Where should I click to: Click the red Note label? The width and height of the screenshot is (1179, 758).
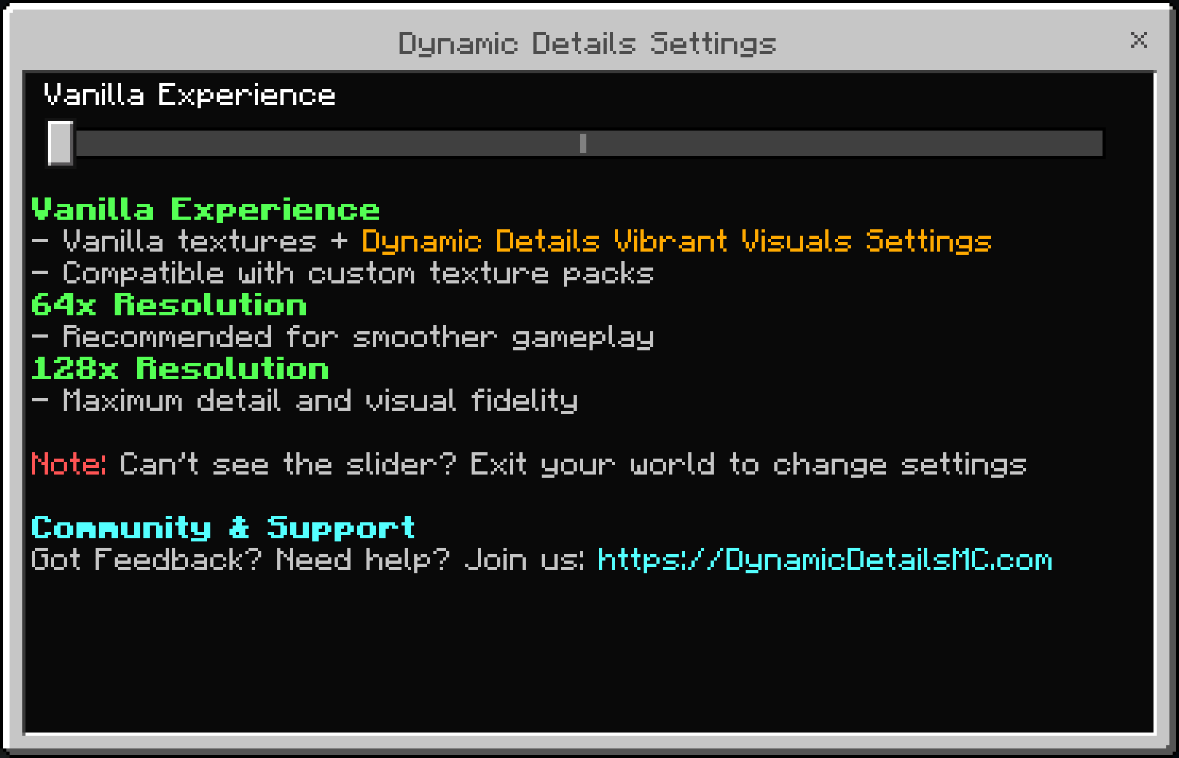tap(67, 464)
